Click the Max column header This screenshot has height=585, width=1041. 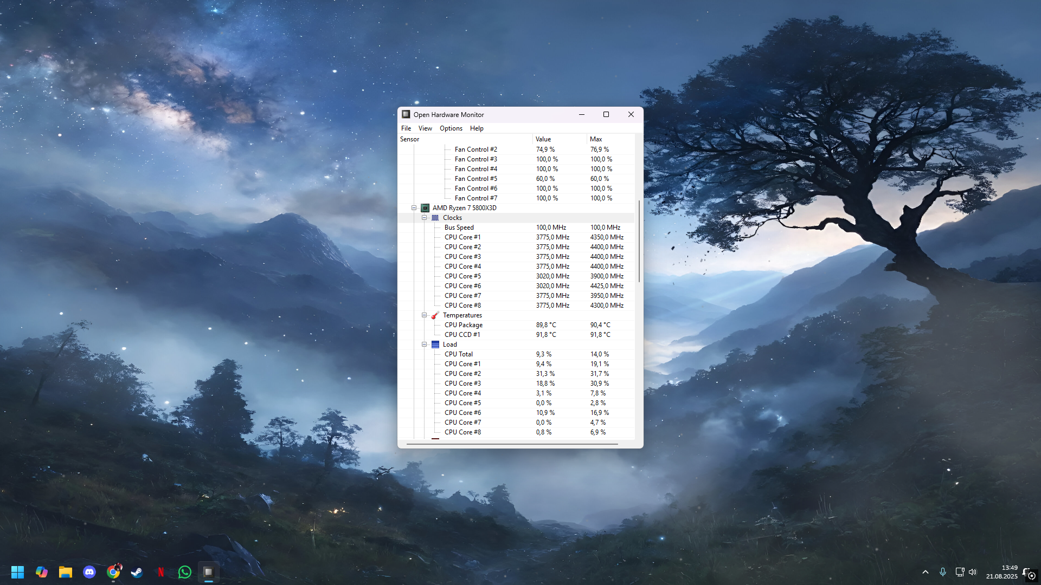(611, 139)
